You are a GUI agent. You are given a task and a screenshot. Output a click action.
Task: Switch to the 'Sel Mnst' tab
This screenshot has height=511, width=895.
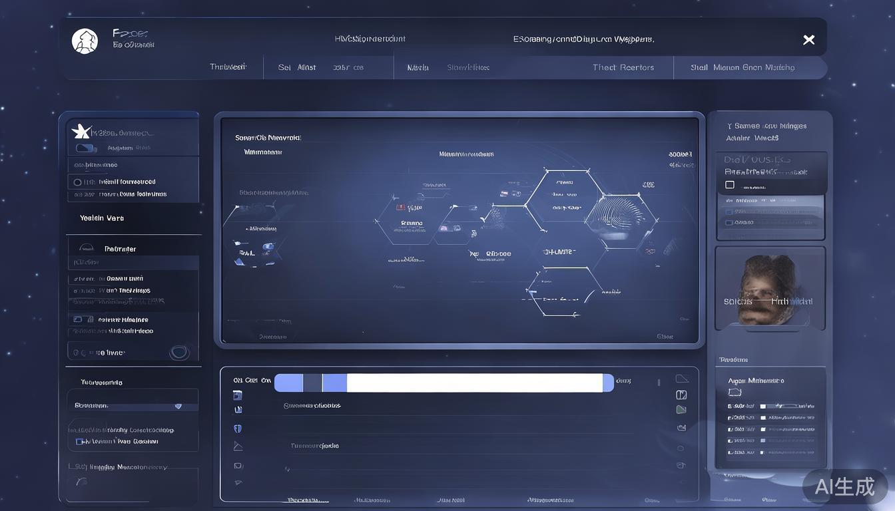tap(297, 67)
